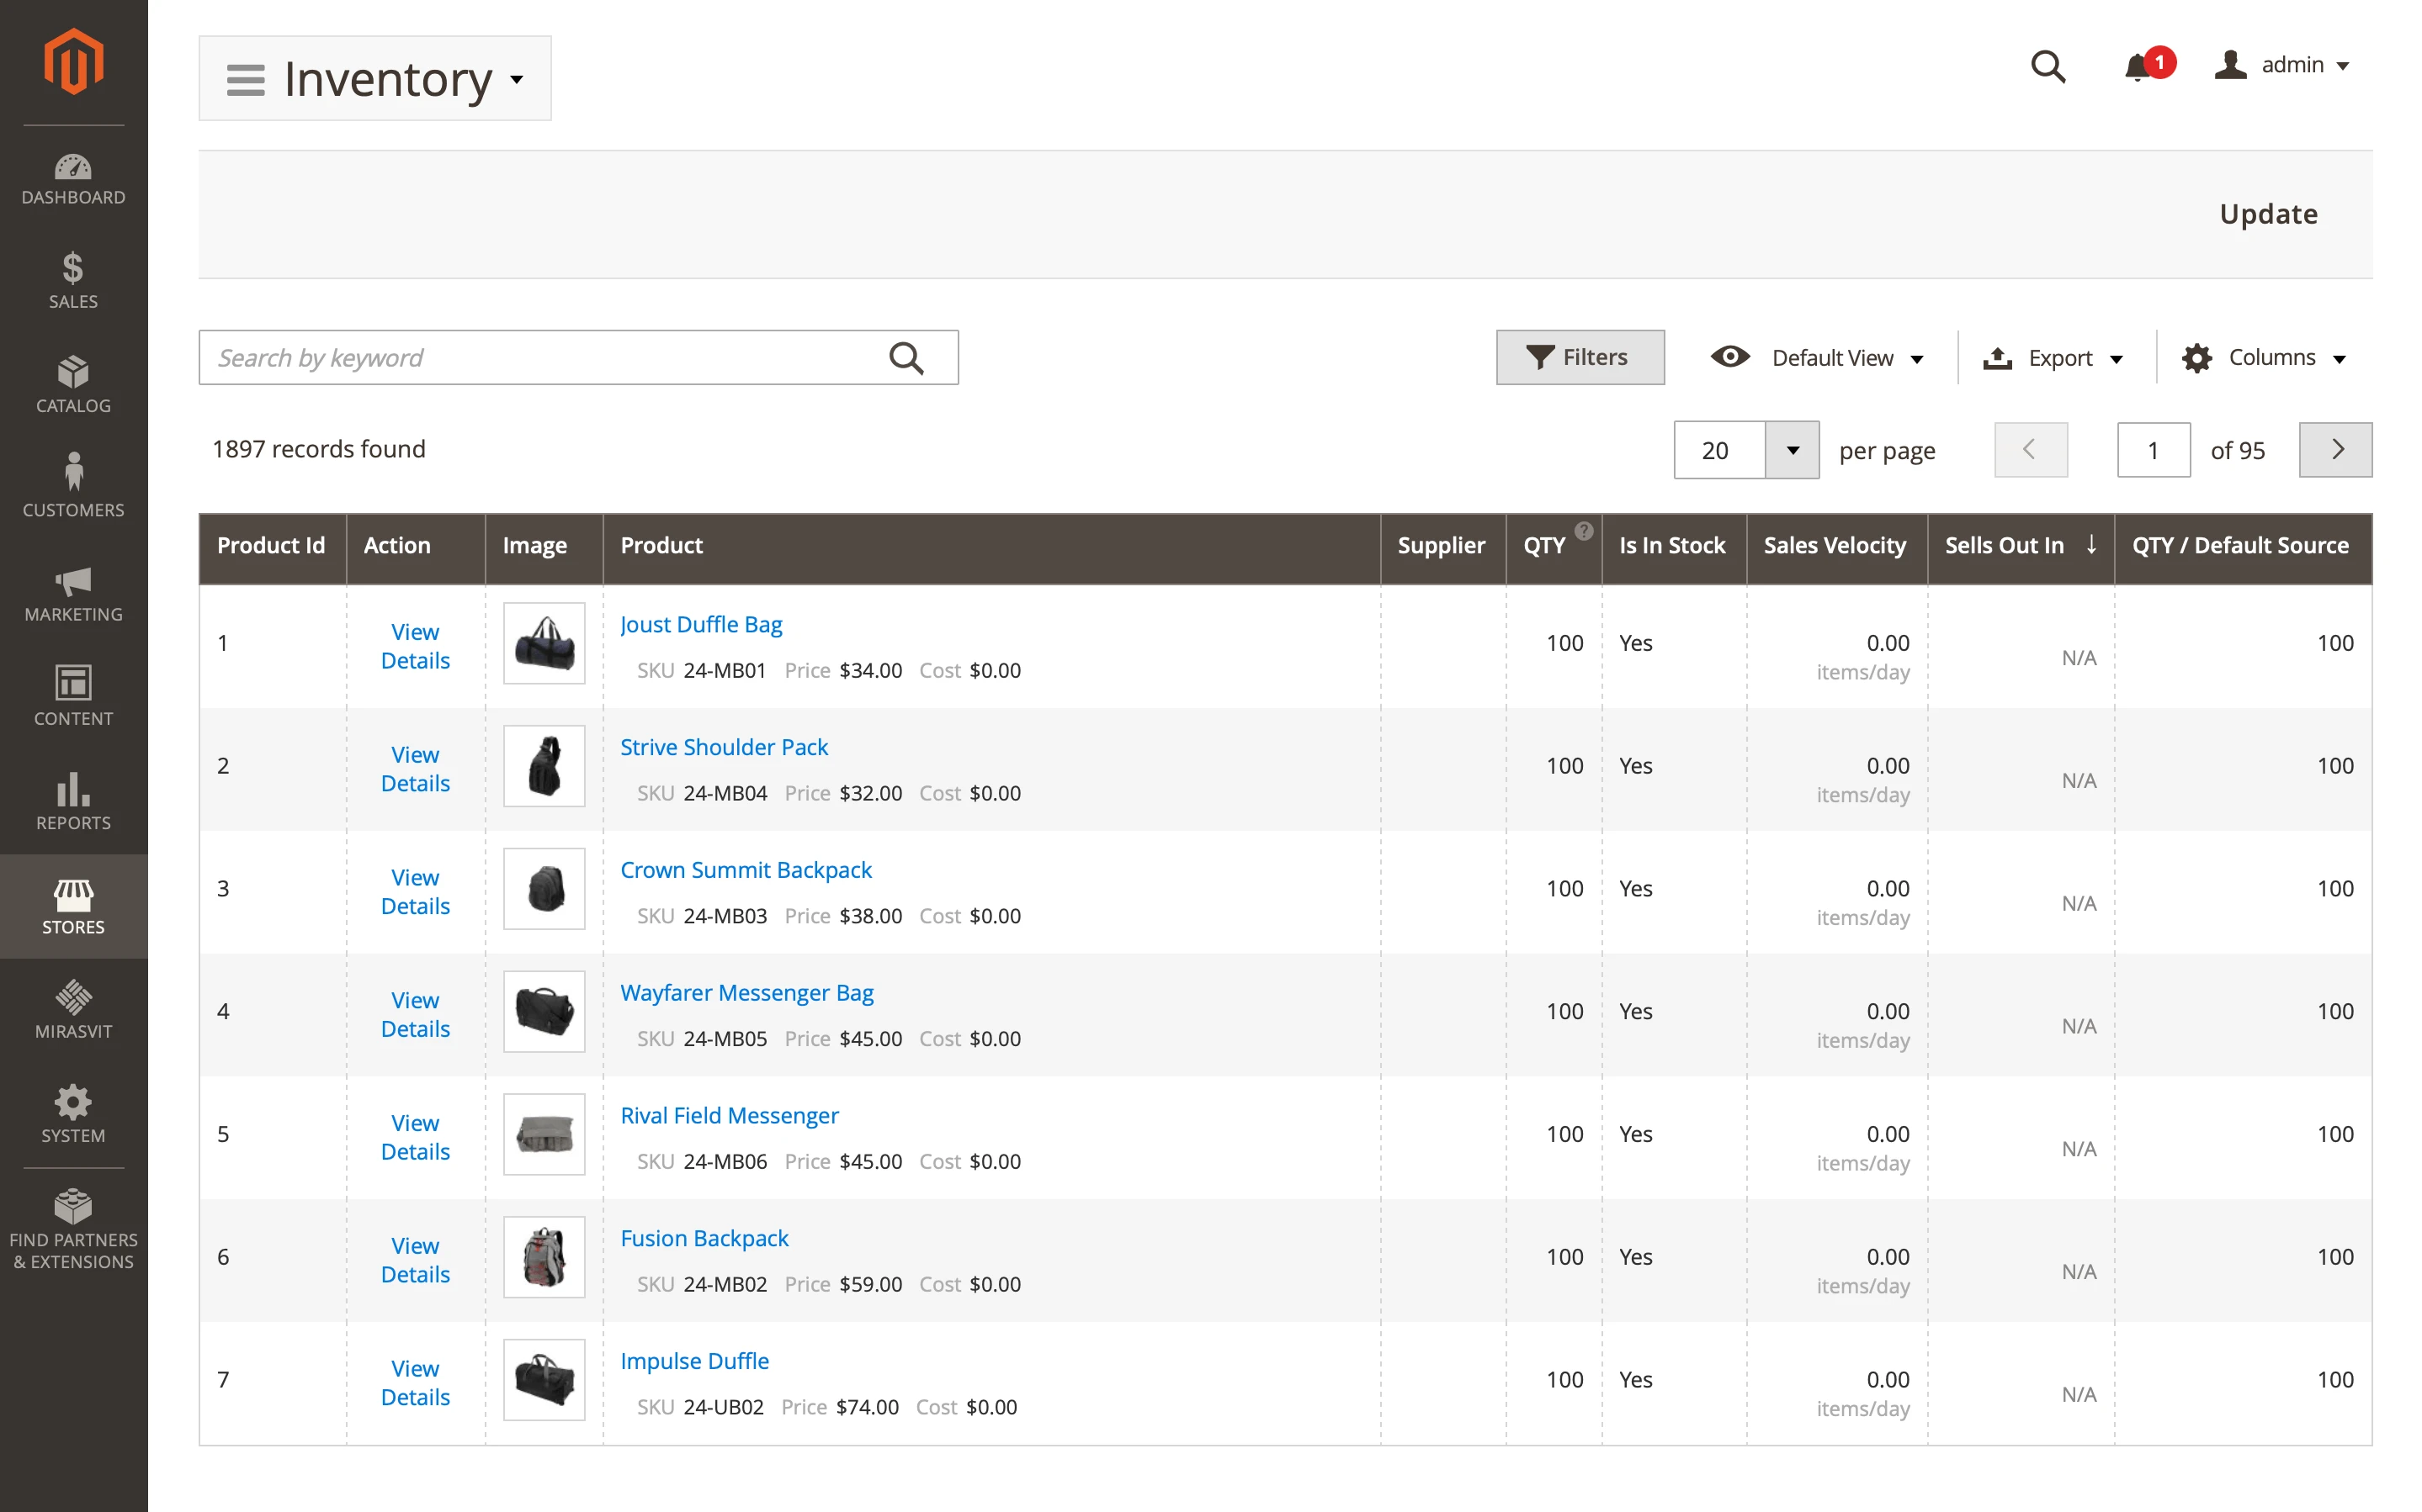The width and height of the screenshot is (2422, 1512).
Task: Select the Mirasvit sidebar icon
Action: pos(73,1010)
